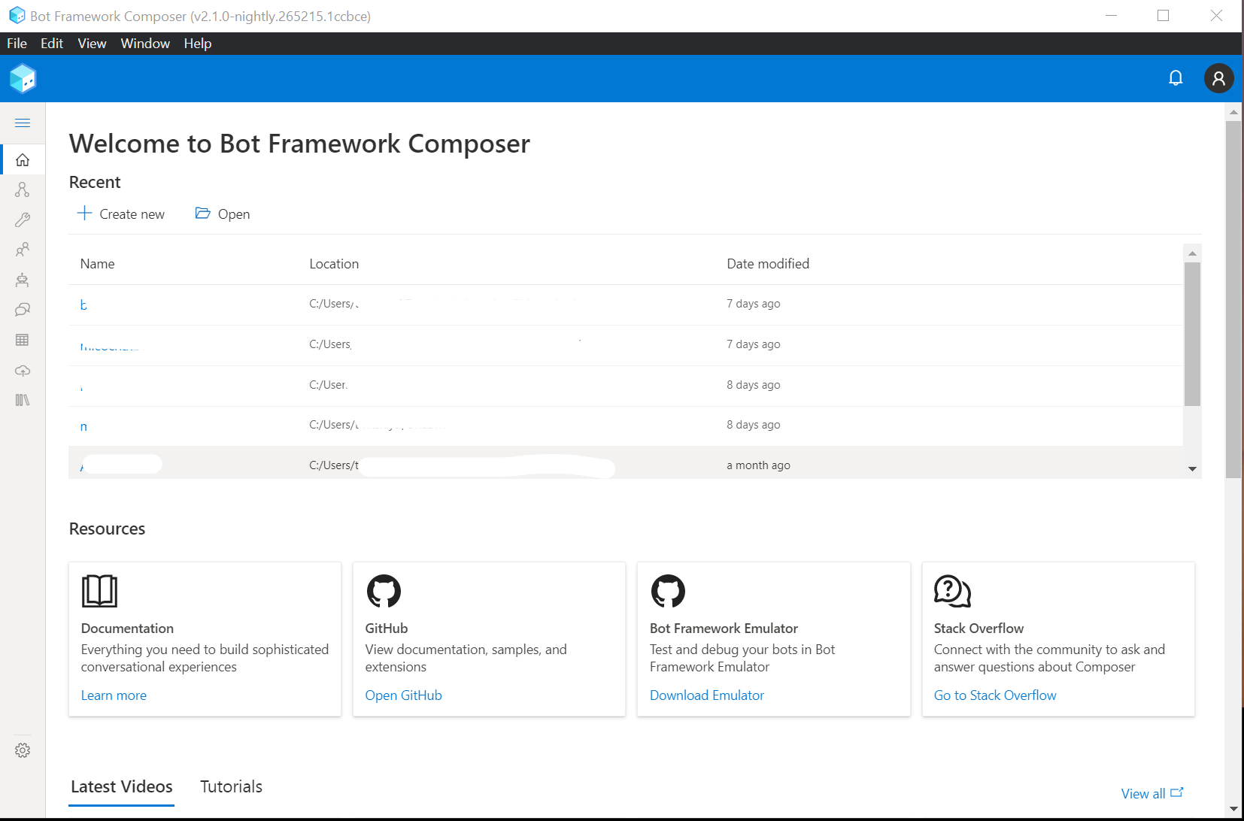
Task: Open the Bot responses robot icon
Action: [23, 280]
